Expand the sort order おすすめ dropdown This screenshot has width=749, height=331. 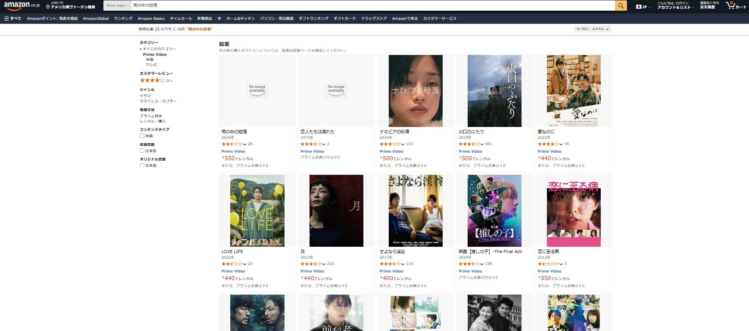(592, 29)
